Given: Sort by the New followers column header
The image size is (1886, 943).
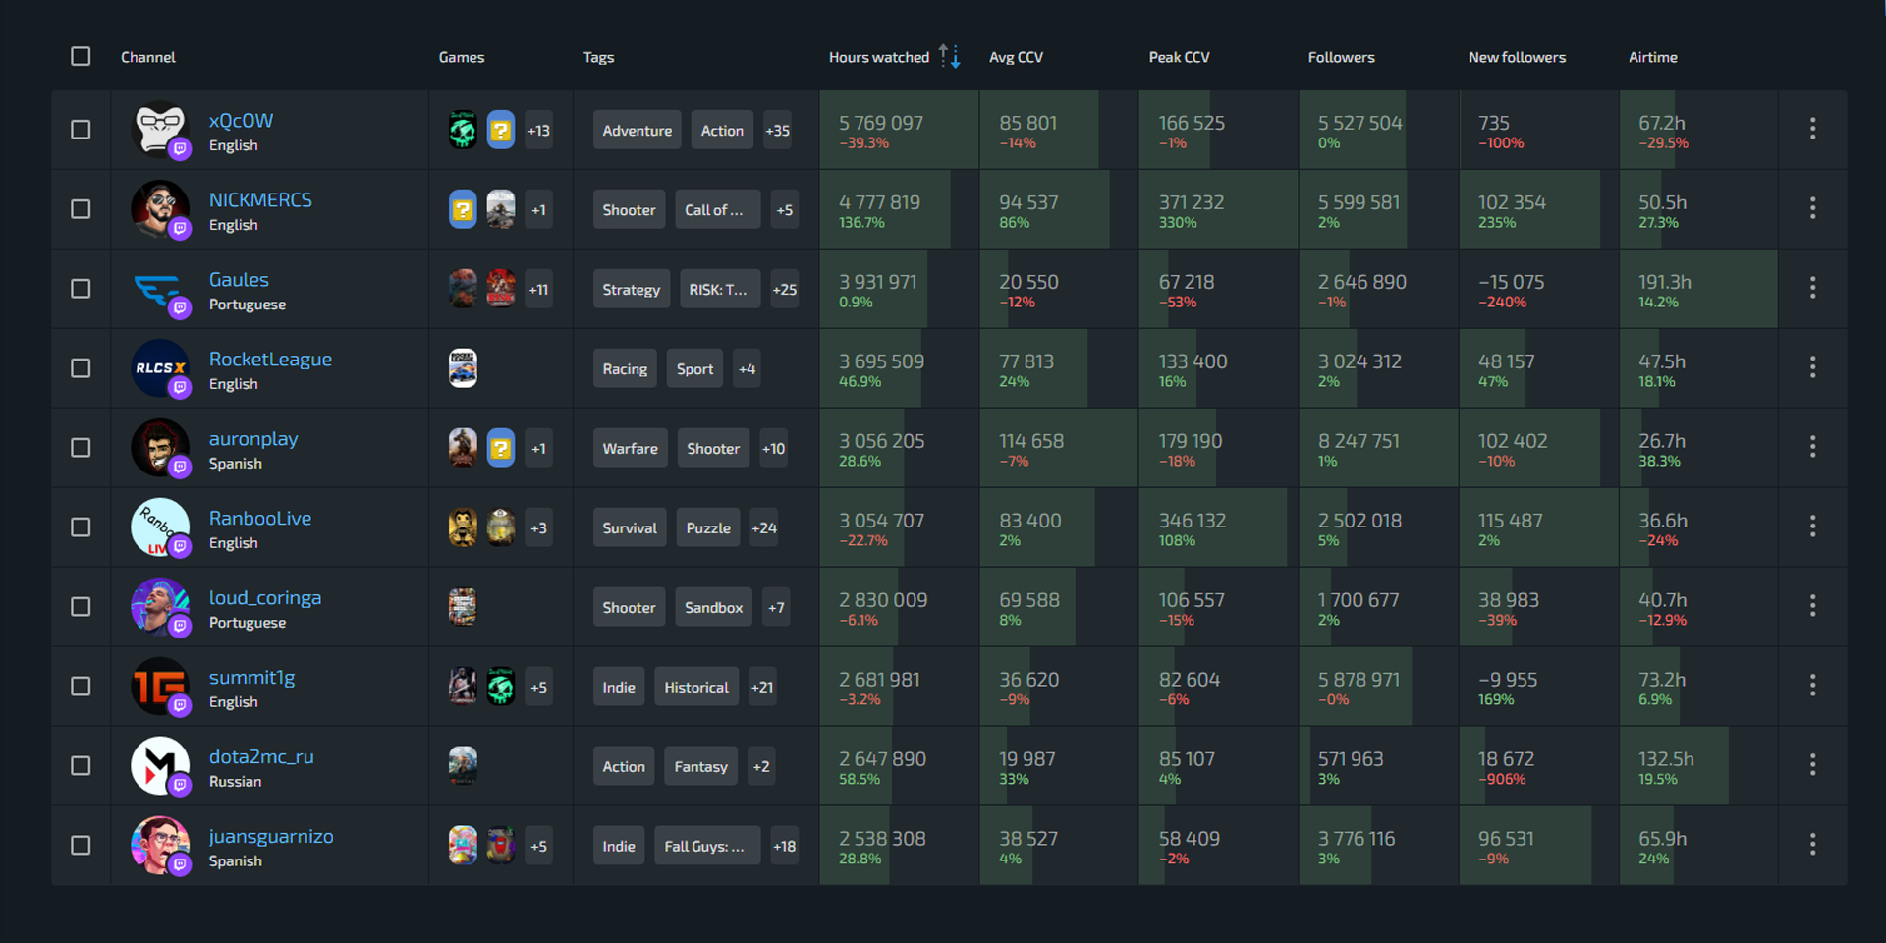Looking at the screenshot, I should pos(1517,57).
